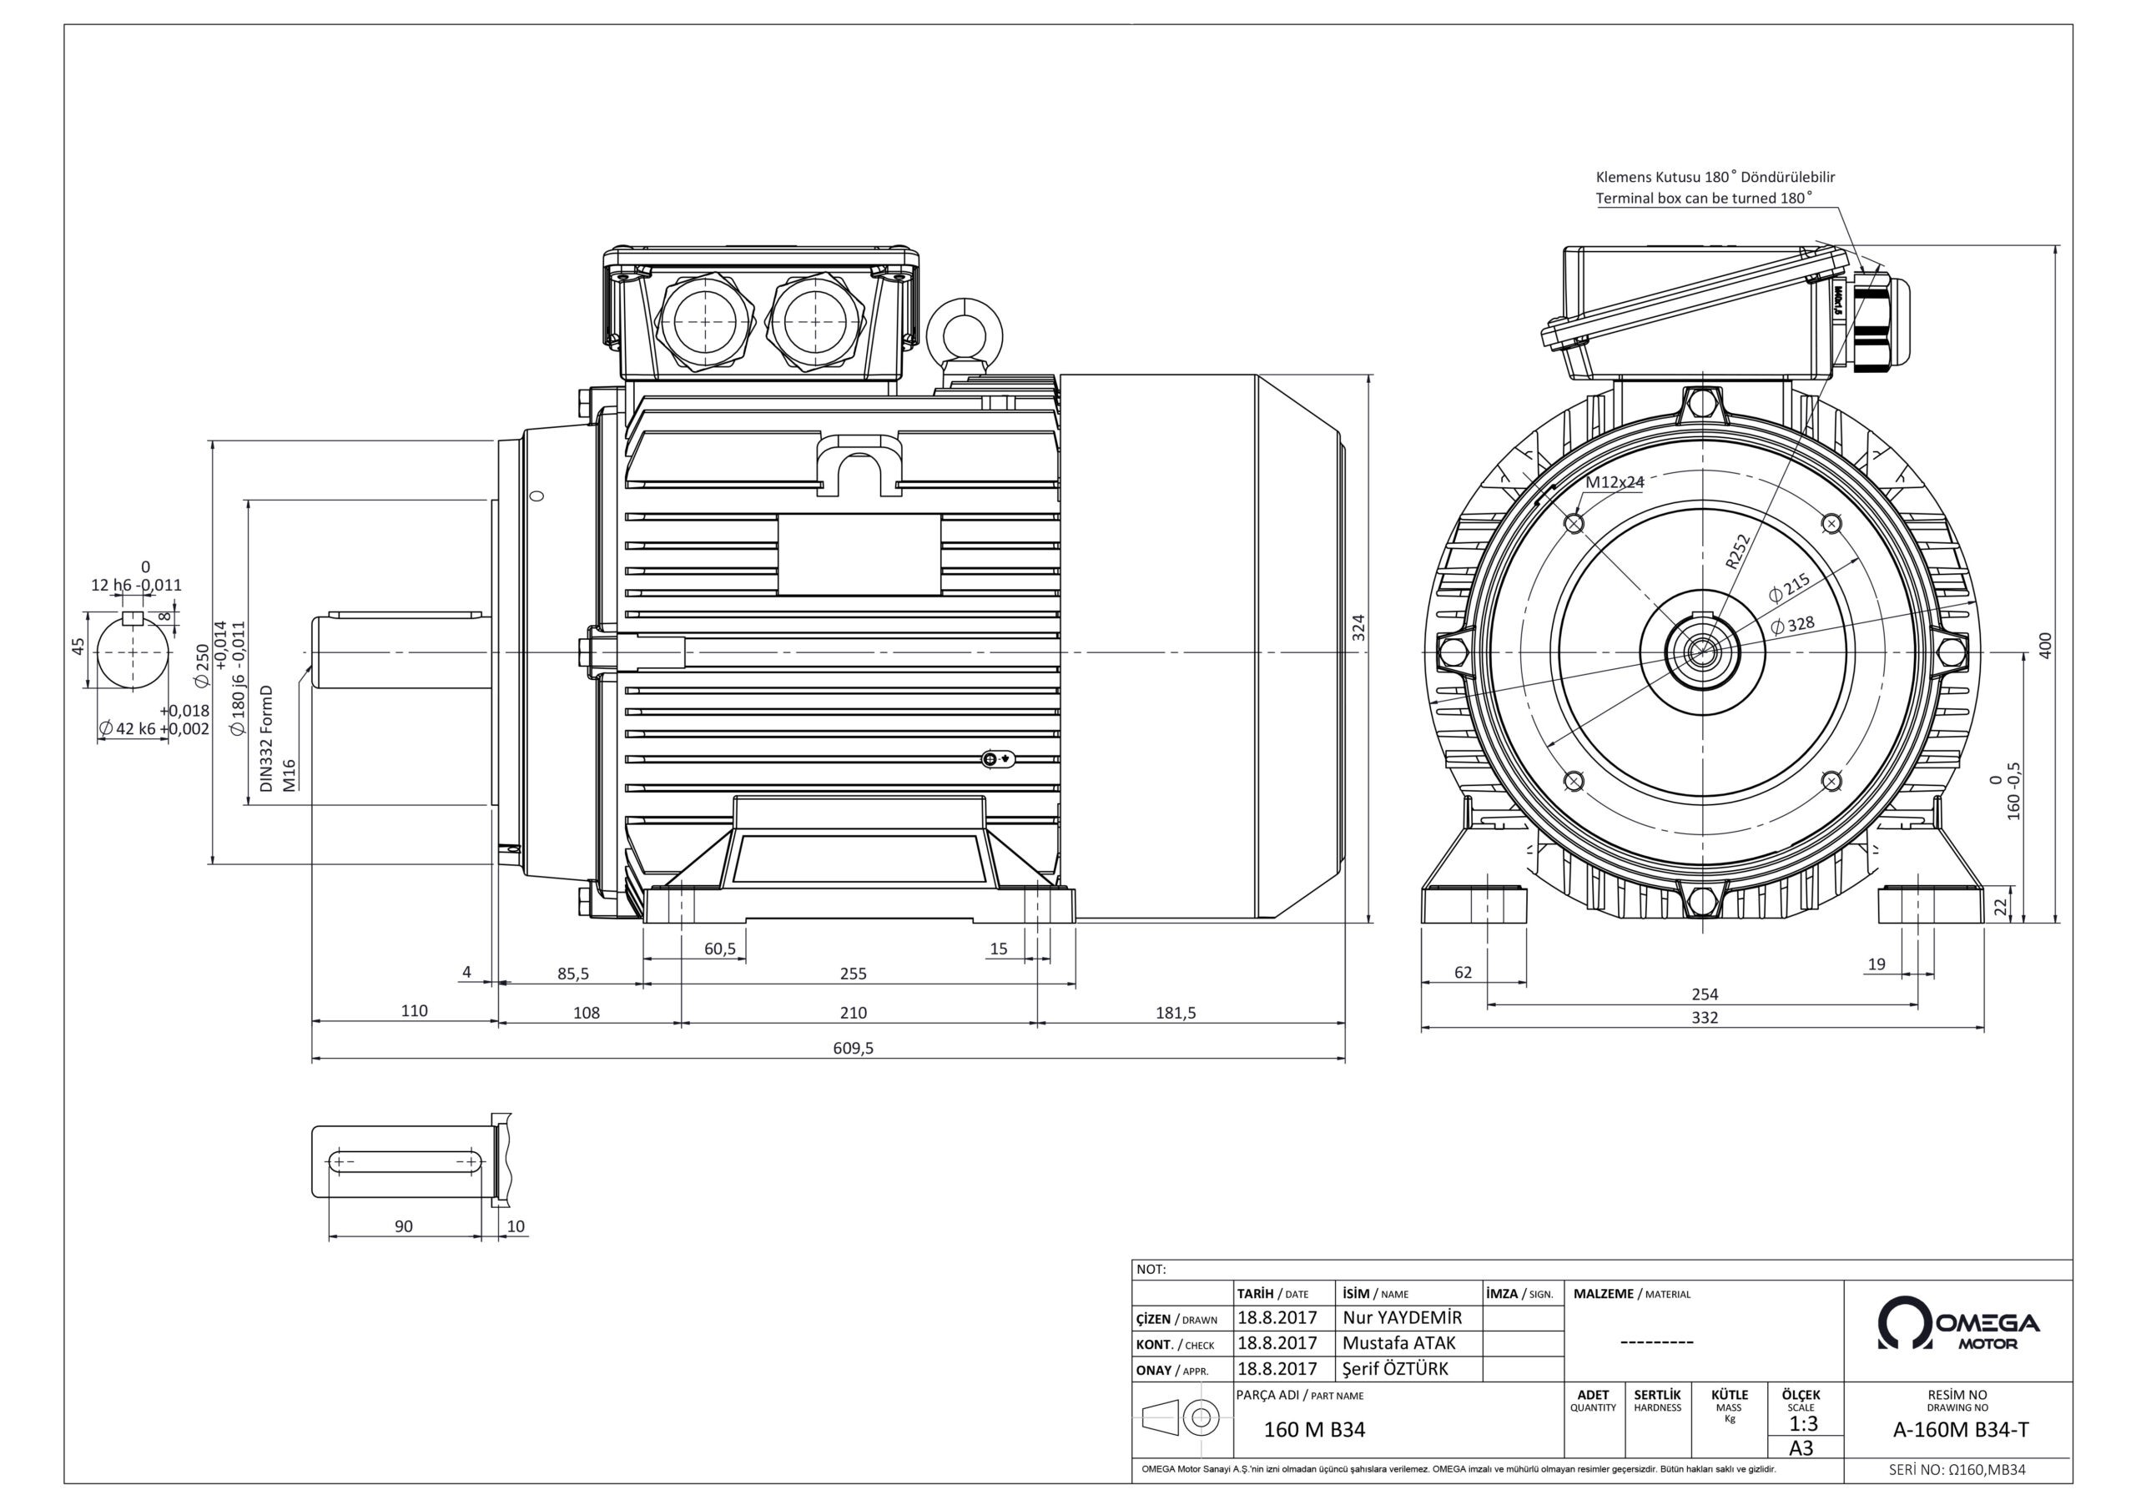Image resolution: width=2136 pixels, height=1510 pixels.
Task: Click the M12x24 mounting hole label
Action: point(1615,482)
